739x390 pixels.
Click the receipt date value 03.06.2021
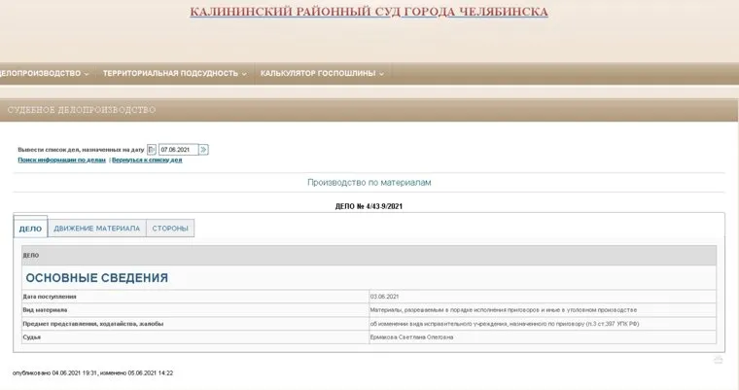pos(385,296)
